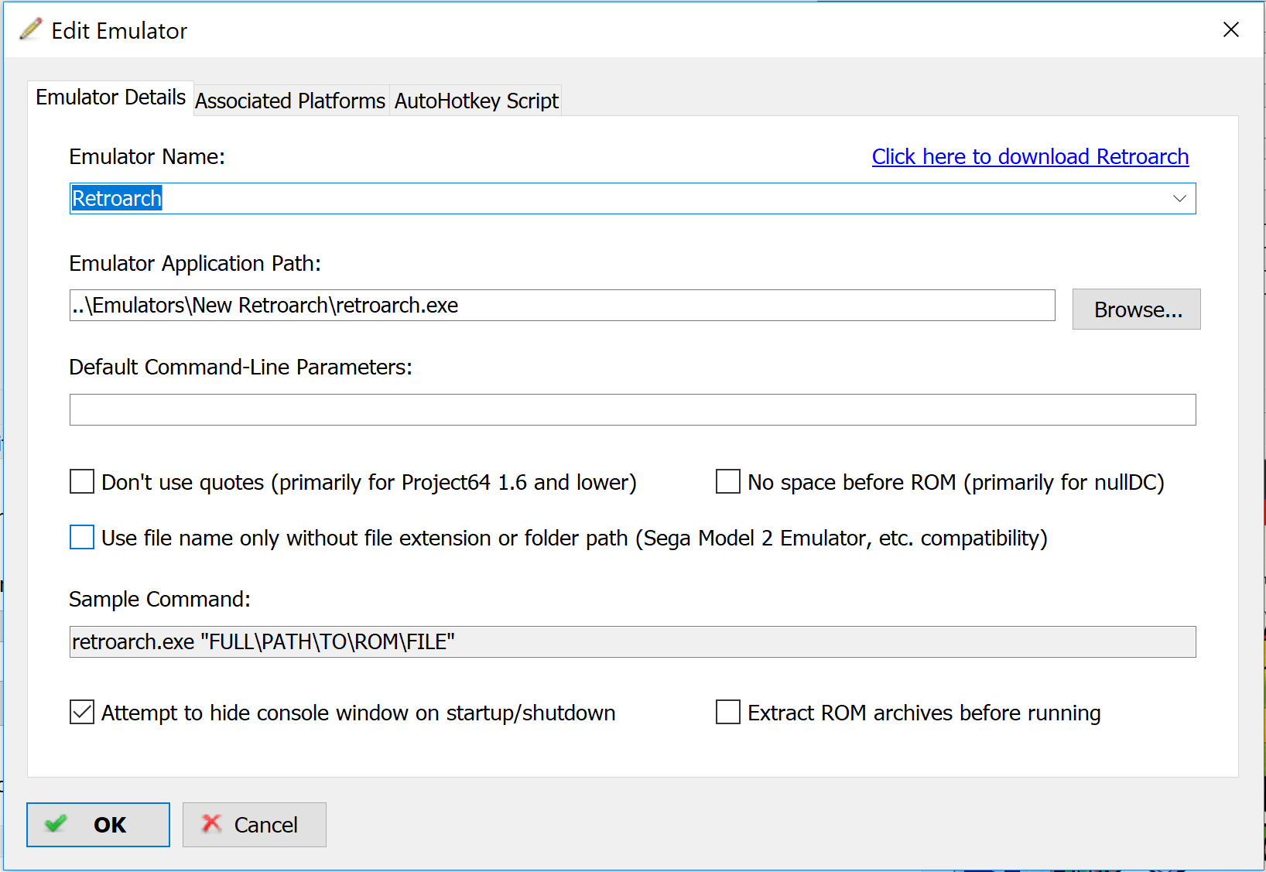Click the Emulator Application Path field

click(x=562, y=306)
